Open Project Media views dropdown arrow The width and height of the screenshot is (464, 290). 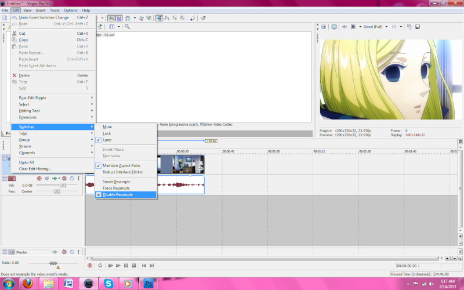coord(119,27)
